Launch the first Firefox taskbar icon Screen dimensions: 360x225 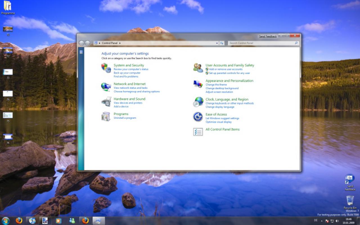pyautogui.click(x=19, y=221)
